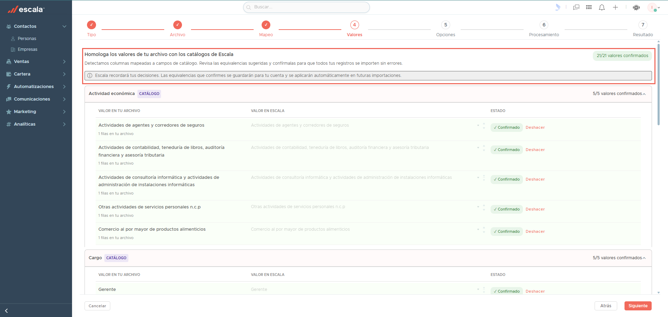The image size is (668, 317).
Task: Go back to the Archivo step
Action: point(177,29)
